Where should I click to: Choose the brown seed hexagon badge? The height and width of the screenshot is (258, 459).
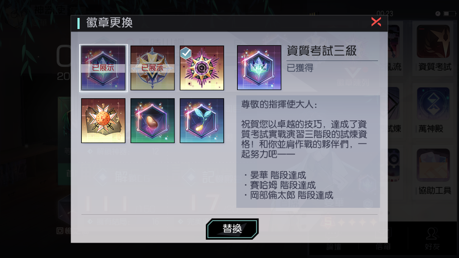(x=152, y=121)
